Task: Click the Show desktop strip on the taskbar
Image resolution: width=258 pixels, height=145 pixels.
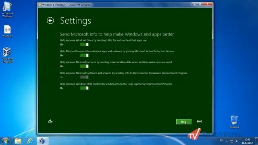Action: click(x=256, y=141)
